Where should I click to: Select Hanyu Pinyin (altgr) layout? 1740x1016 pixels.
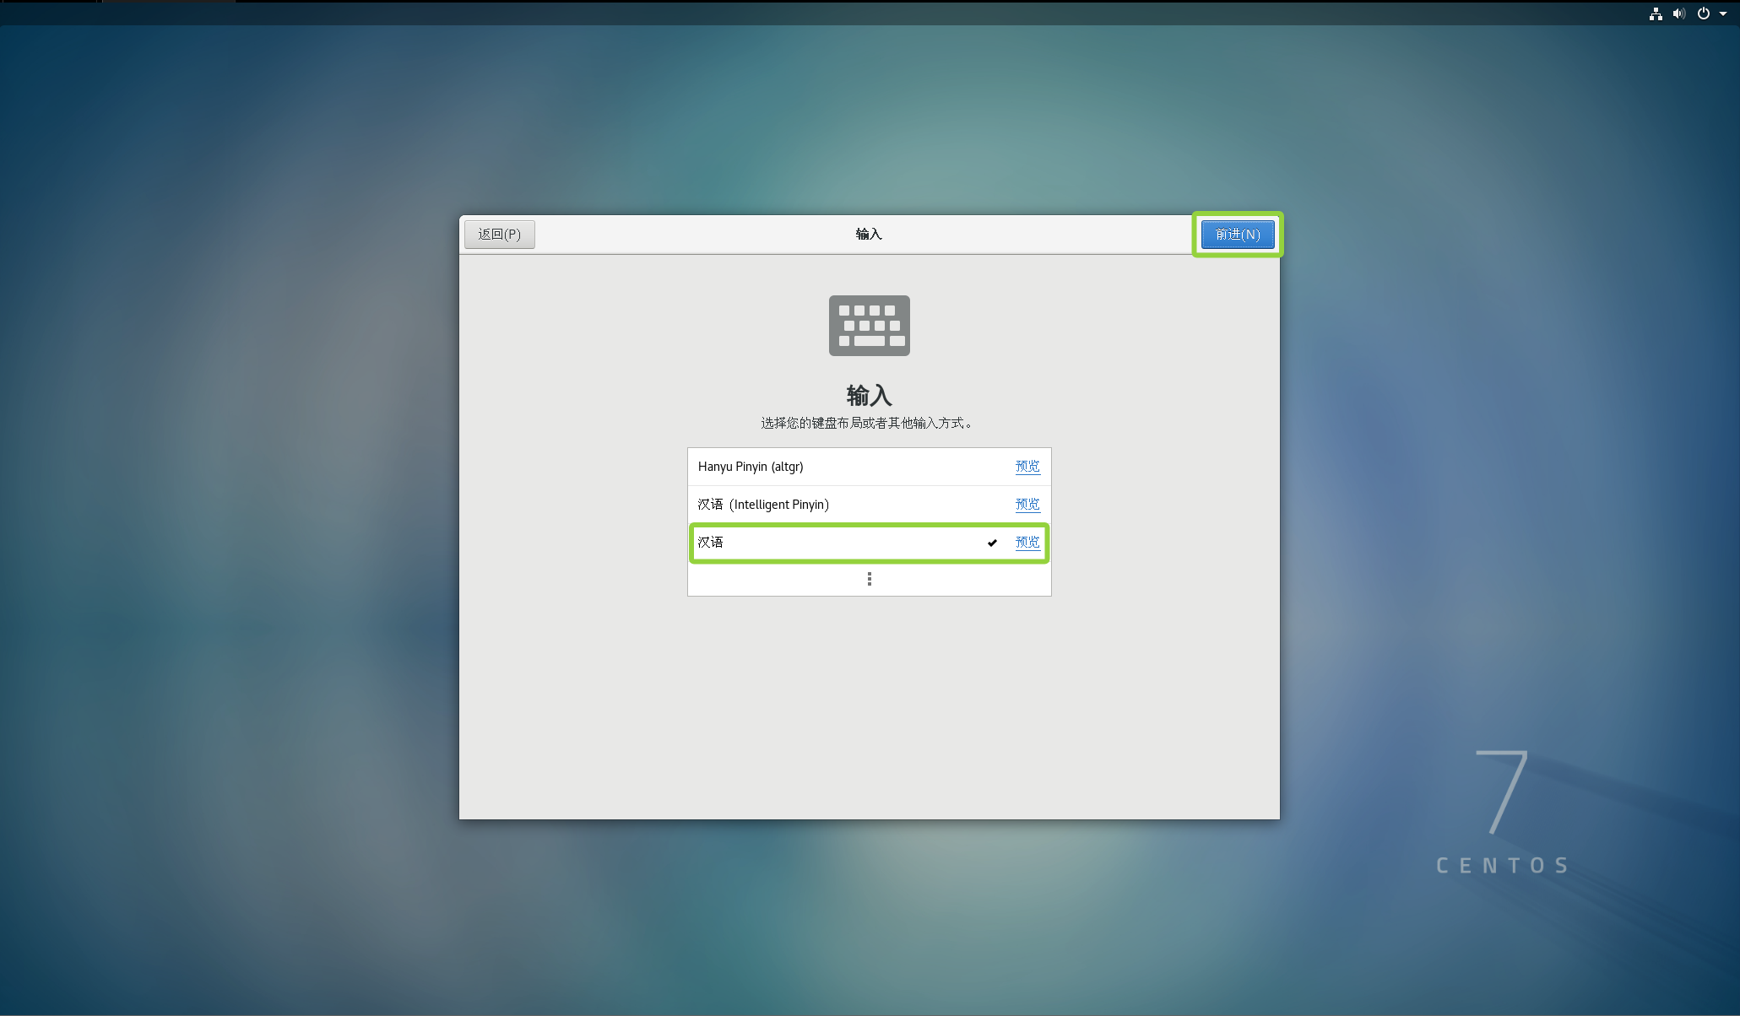[x=751, y=467]
